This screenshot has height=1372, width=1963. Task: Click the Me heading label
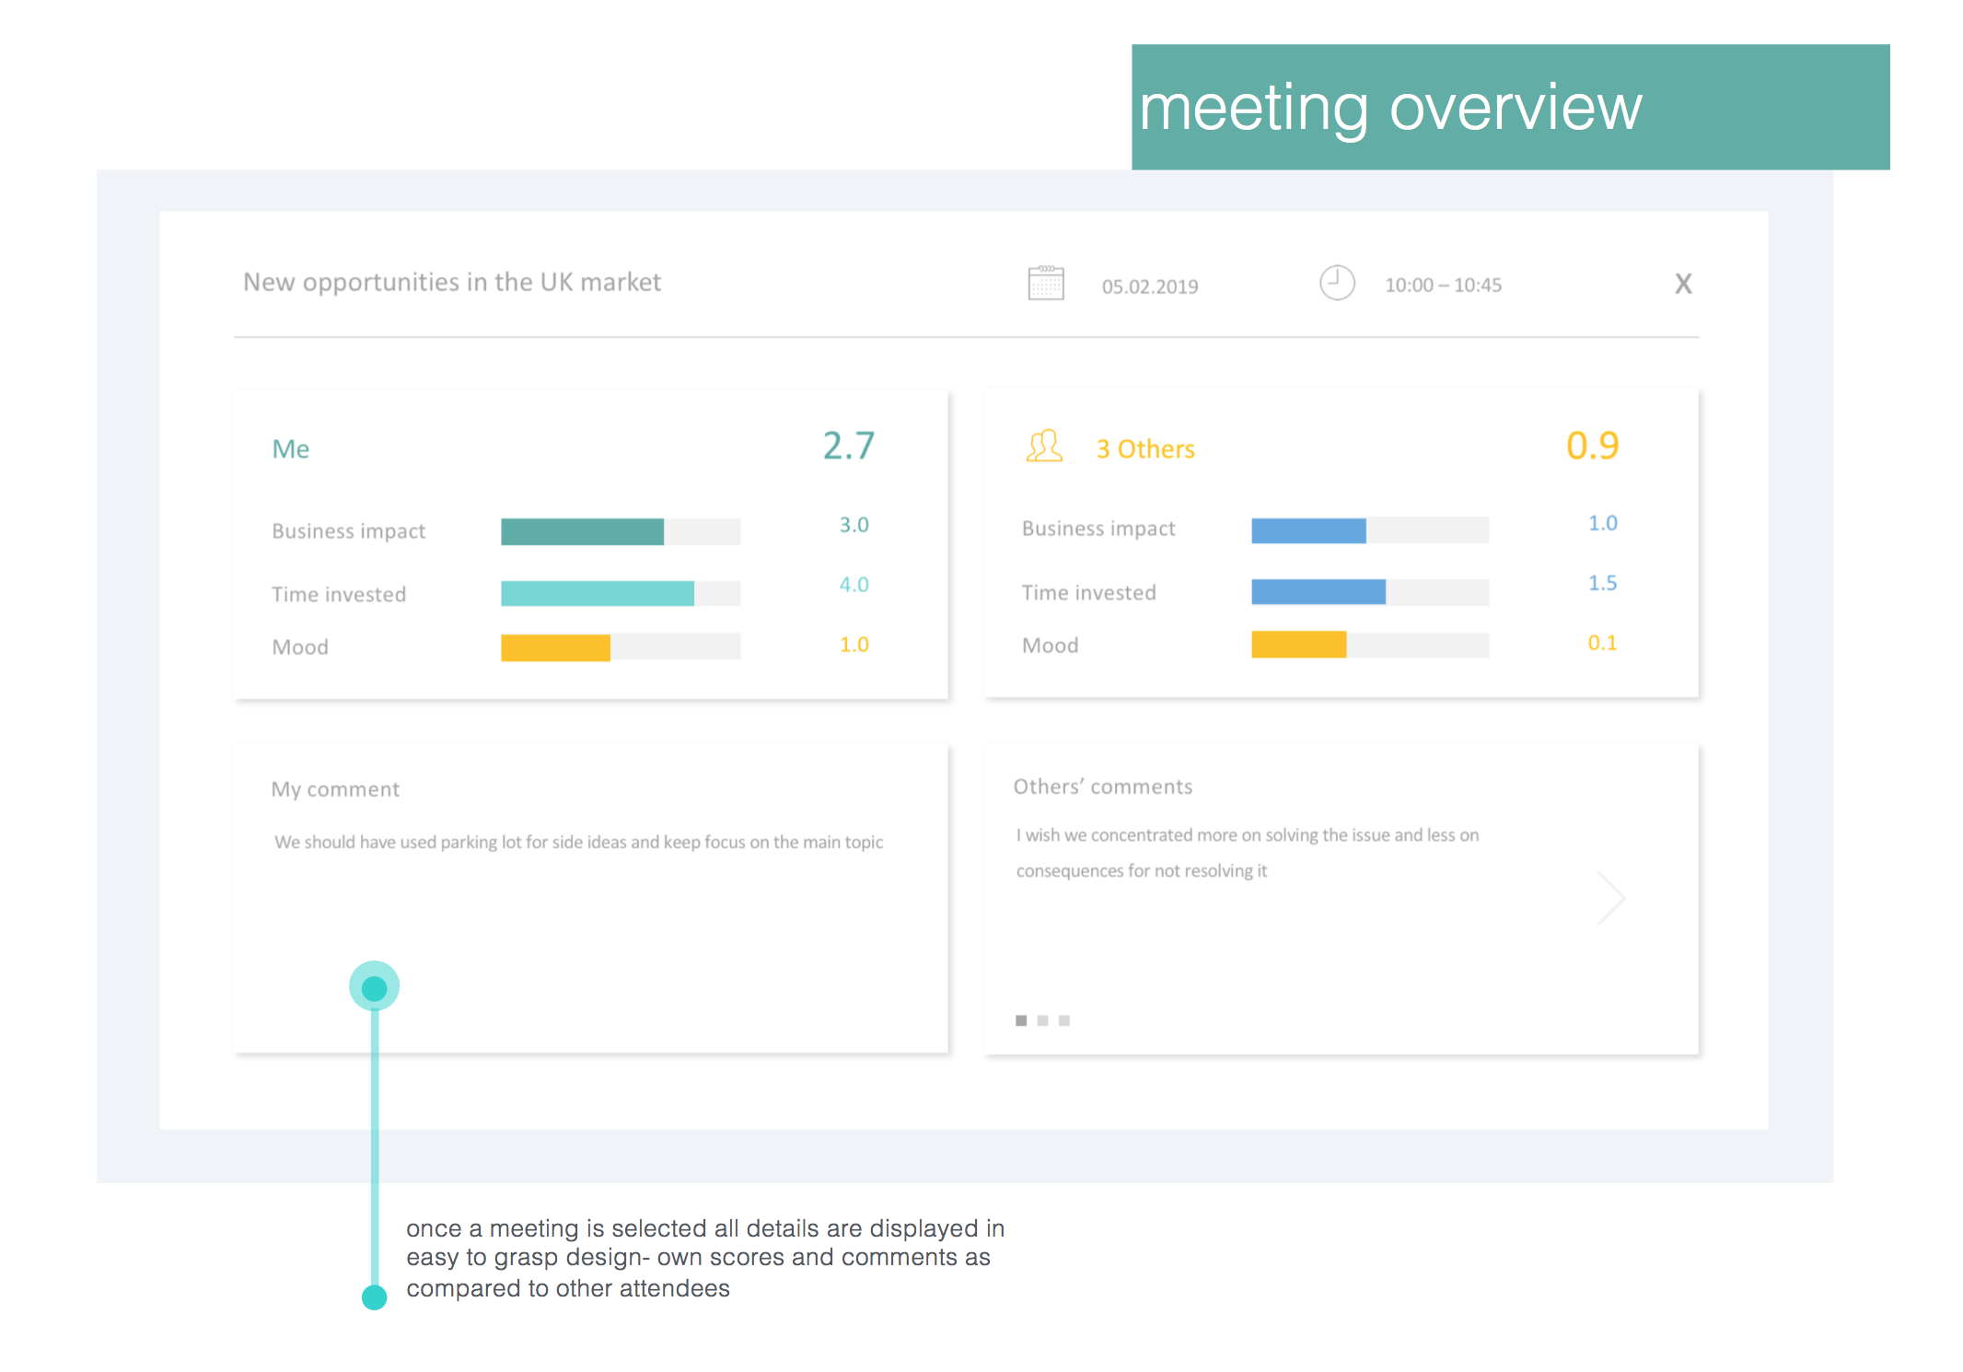290,449
